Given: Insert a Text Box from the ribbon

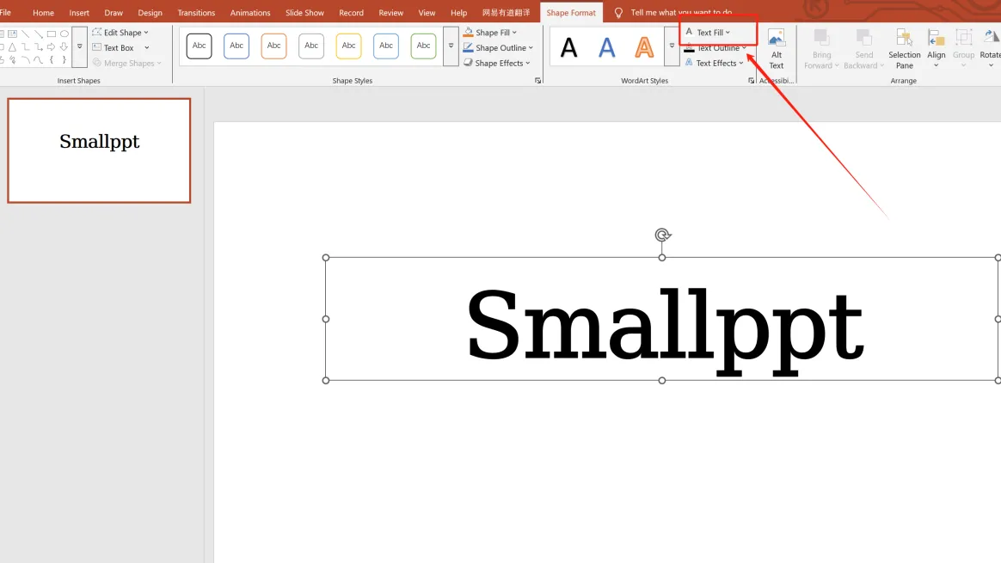Looking at the screenshot, I should [x=119, y=48].
